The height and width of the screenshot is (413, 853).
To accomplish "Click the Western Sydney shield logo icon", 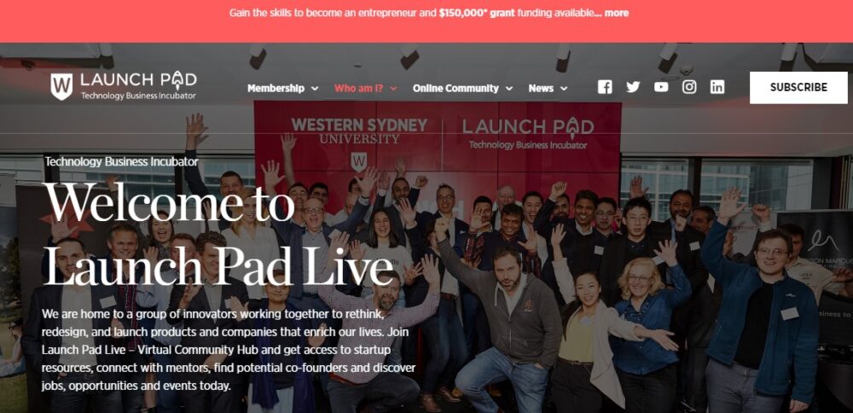I will [61, 86].
